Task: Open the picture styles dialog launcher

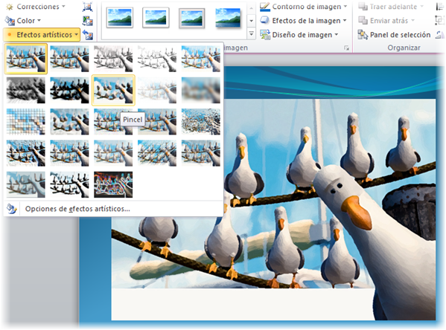Action: point(346,48)
